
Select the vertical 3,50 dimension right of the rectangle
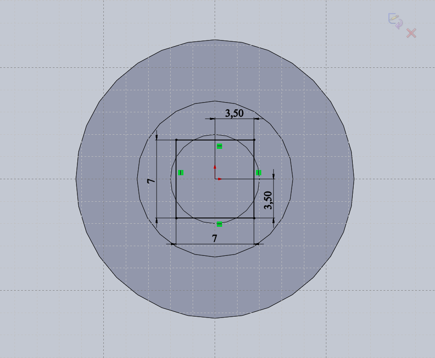click(x=268, y=200)
